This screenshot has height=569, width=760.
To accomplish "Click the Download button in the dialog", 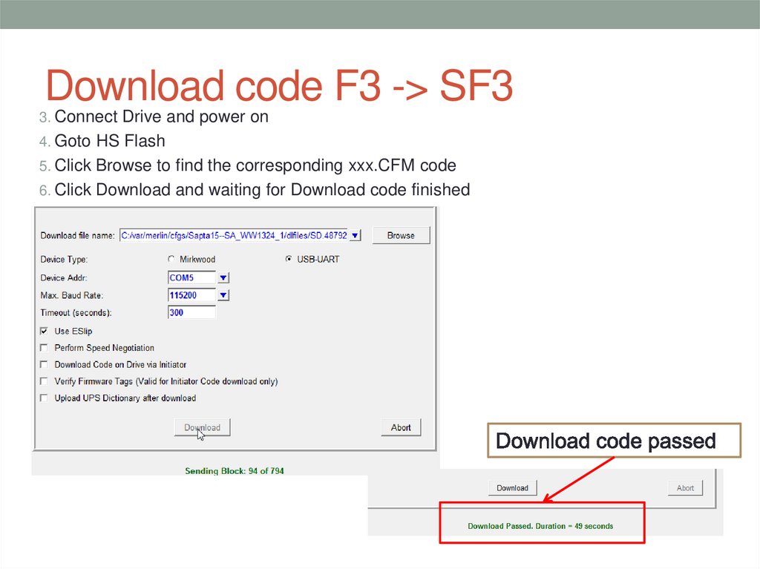I will (x=201, y=427).
